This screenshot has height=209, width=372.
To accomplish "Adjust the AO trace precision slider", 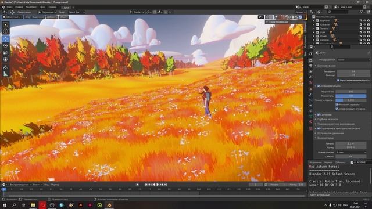I will [351, 100].
